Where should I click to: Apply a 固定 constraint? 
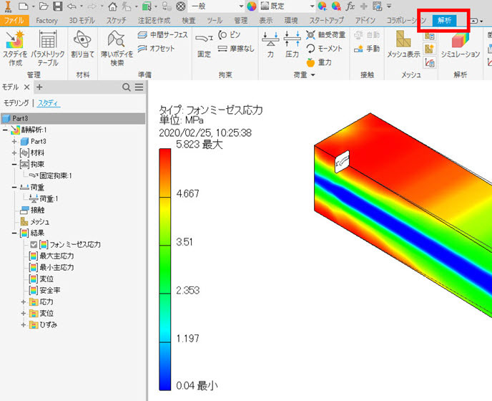click(204, 44)
